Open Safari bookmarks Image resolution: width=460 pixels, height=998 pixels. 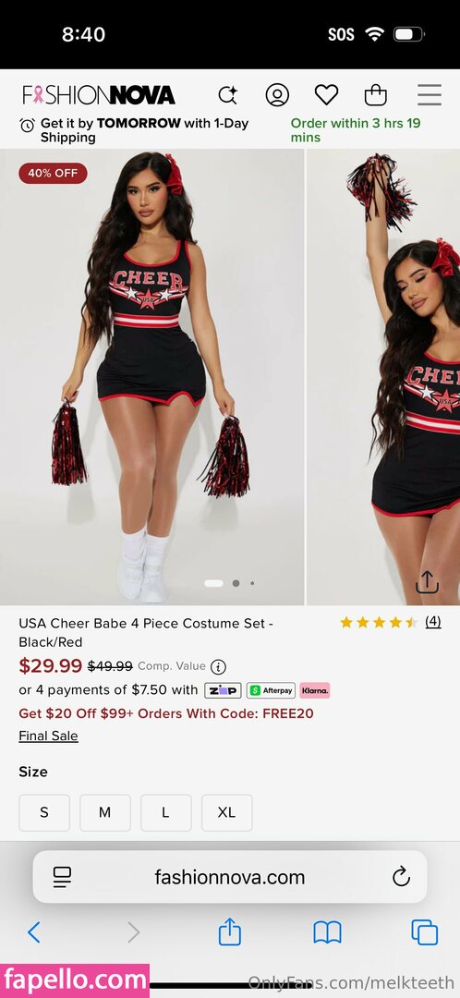coord(327,933)
